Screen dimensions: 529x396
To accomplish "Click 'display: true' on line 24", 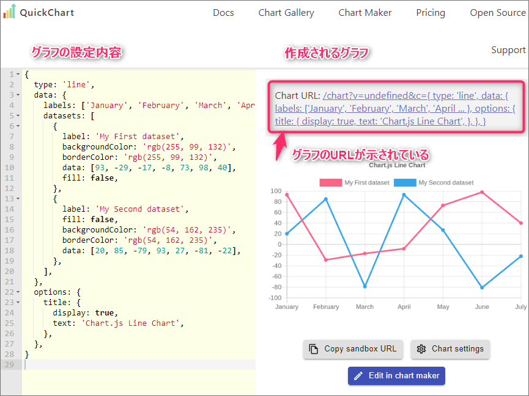I will pos(83,313).
